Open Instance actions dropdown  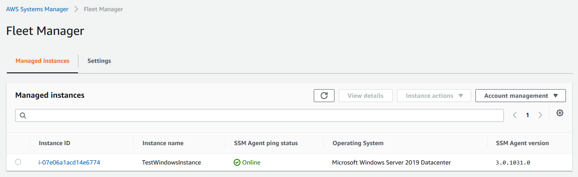434,96
